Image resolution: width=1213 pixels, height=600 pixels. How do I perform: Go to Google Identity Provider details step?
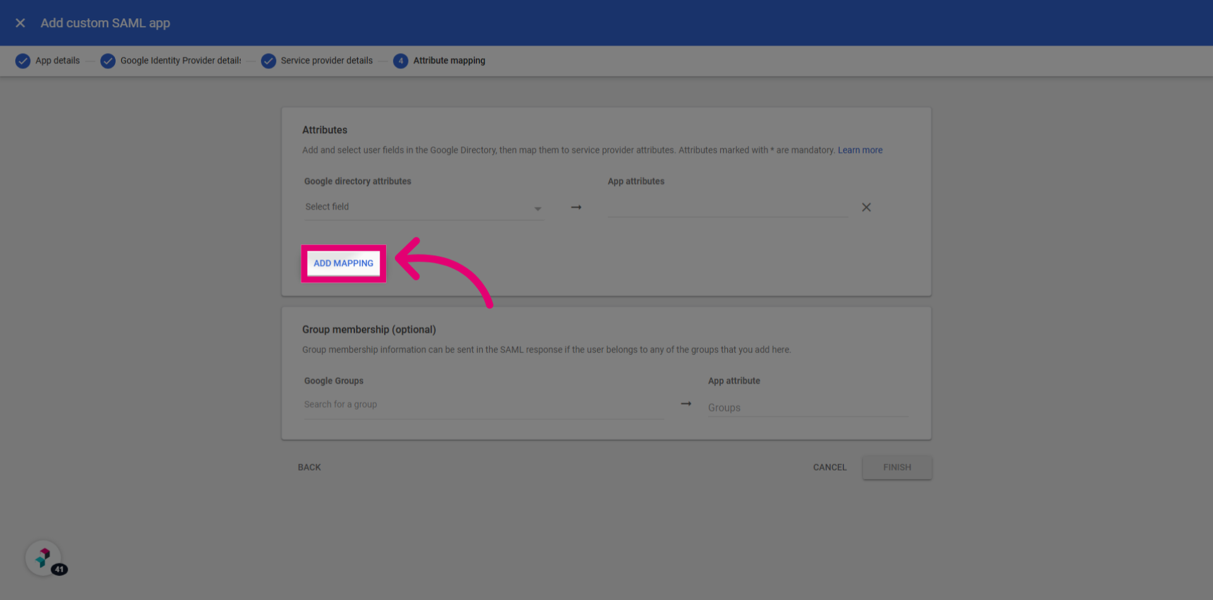click(x=181, y=61)
